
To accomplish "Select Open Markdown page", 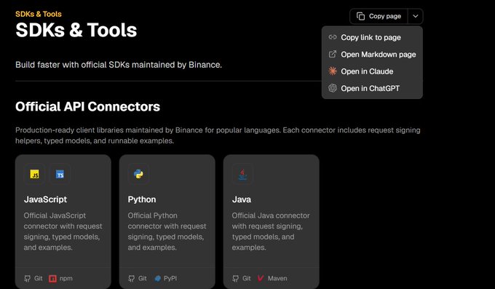I will click(372, 55).
